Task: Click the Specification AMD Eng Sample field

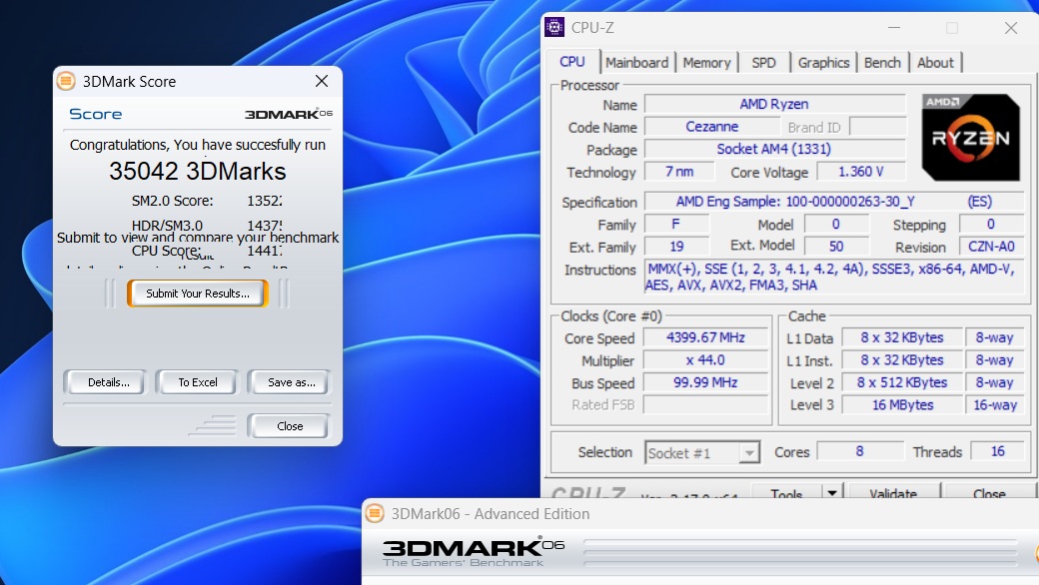Action: (833, 202)
